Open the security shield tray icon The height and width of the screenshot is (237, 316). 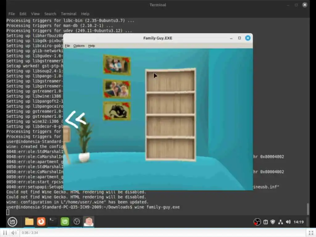[273, 222]
